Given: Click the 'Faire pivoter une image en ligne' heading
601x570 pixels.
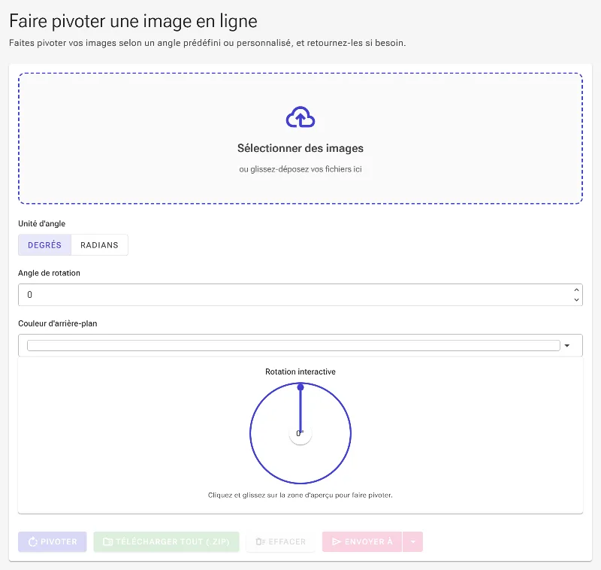Looking at the screenshot, I should coord(133,21).
